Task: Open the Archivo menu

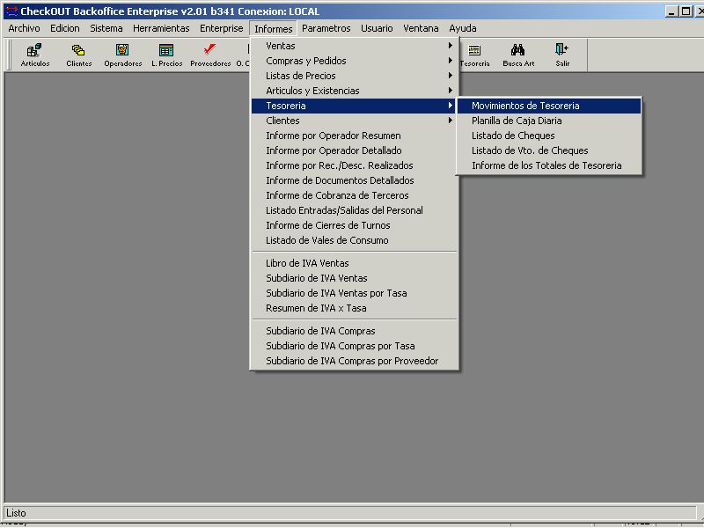Action: [24, 28]
